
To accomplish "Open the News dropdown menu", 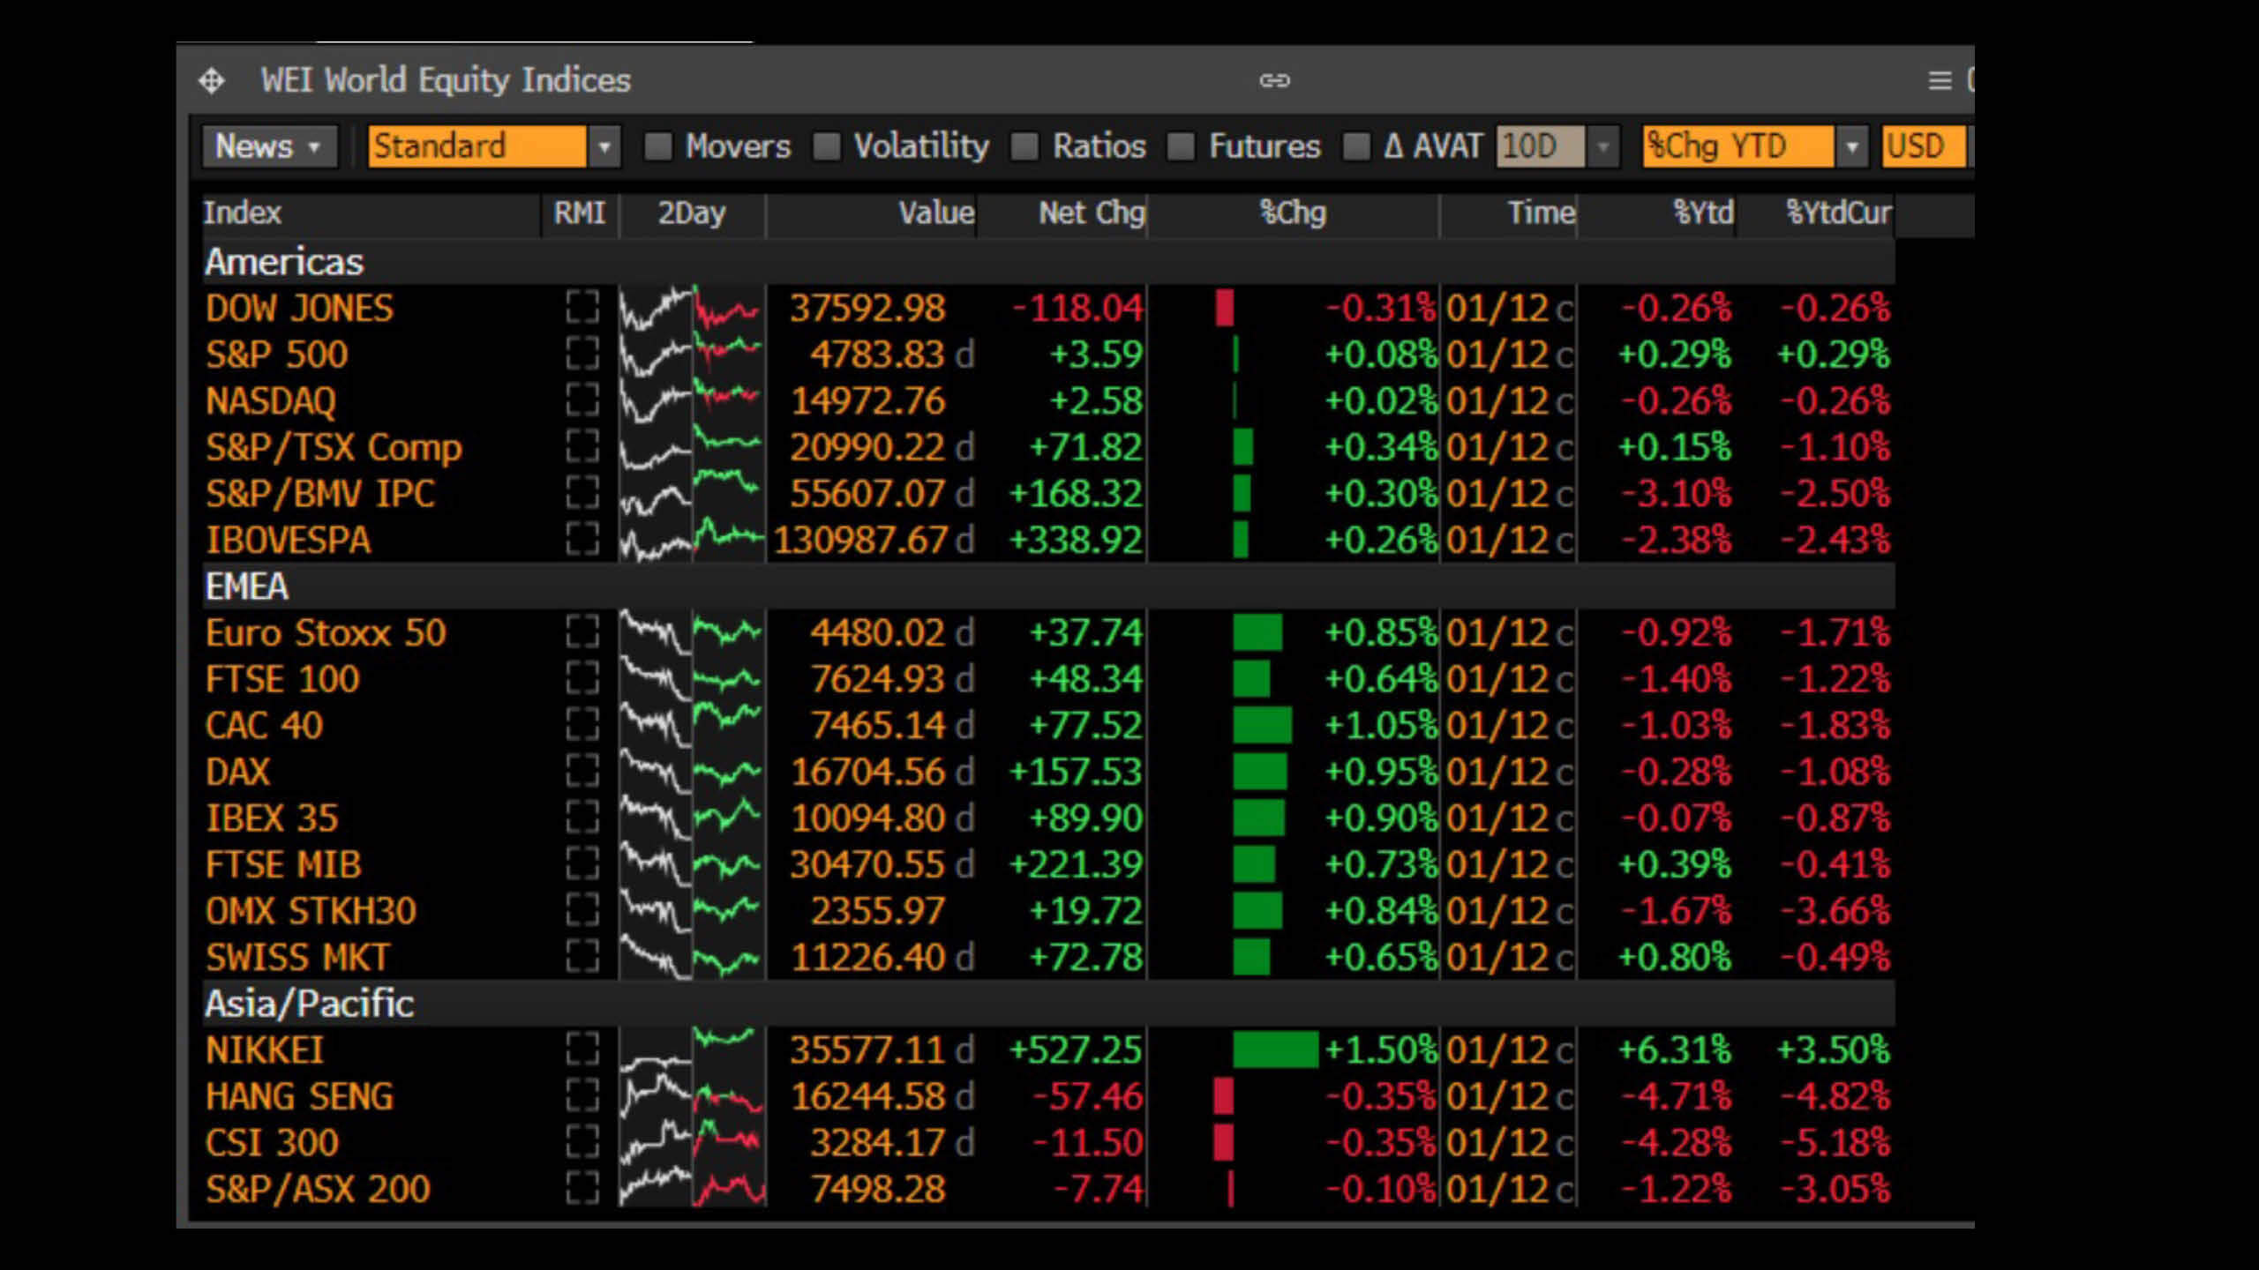I will coord(269,146).
